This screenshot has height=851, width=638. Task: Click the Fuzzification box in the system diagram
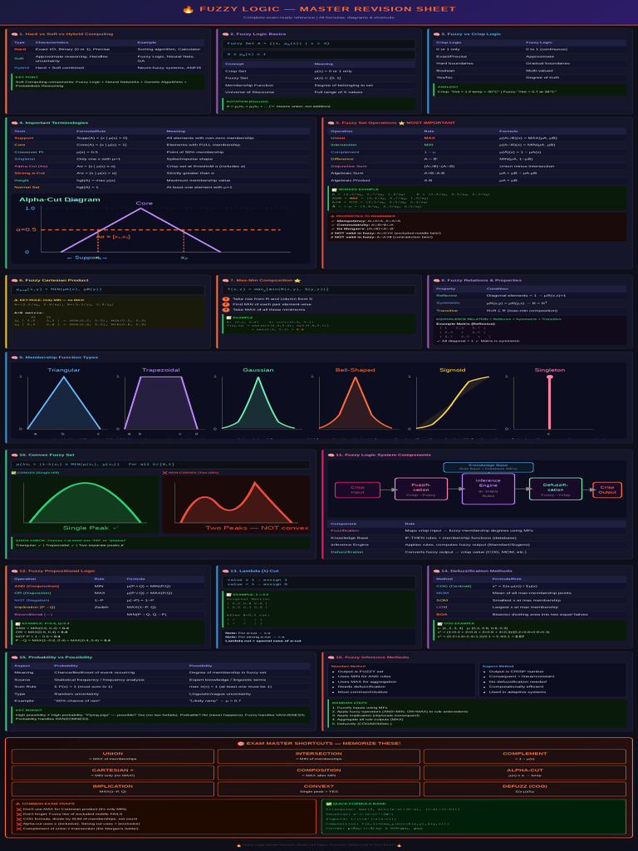pyautogui.click(x=421, y=489)
